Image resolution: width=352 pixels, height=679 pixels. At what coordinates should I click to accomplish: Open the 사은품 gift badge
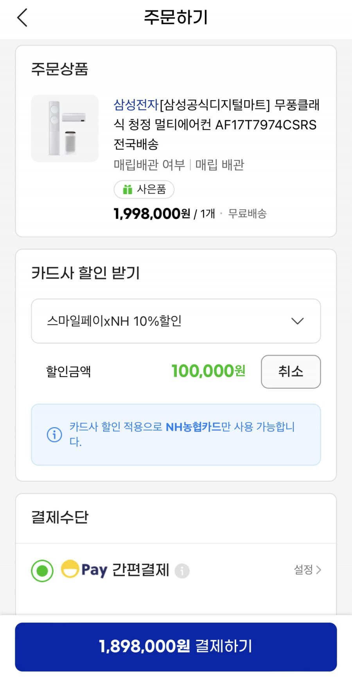[144, 190]
